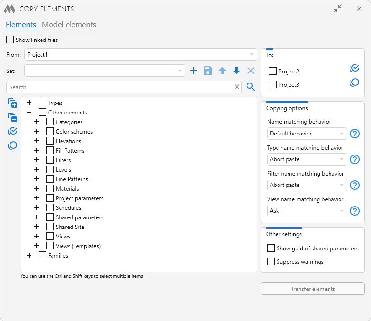371x321 pixels.
Task: Switch to Model elements tab
Action: [x=69, y=25]
